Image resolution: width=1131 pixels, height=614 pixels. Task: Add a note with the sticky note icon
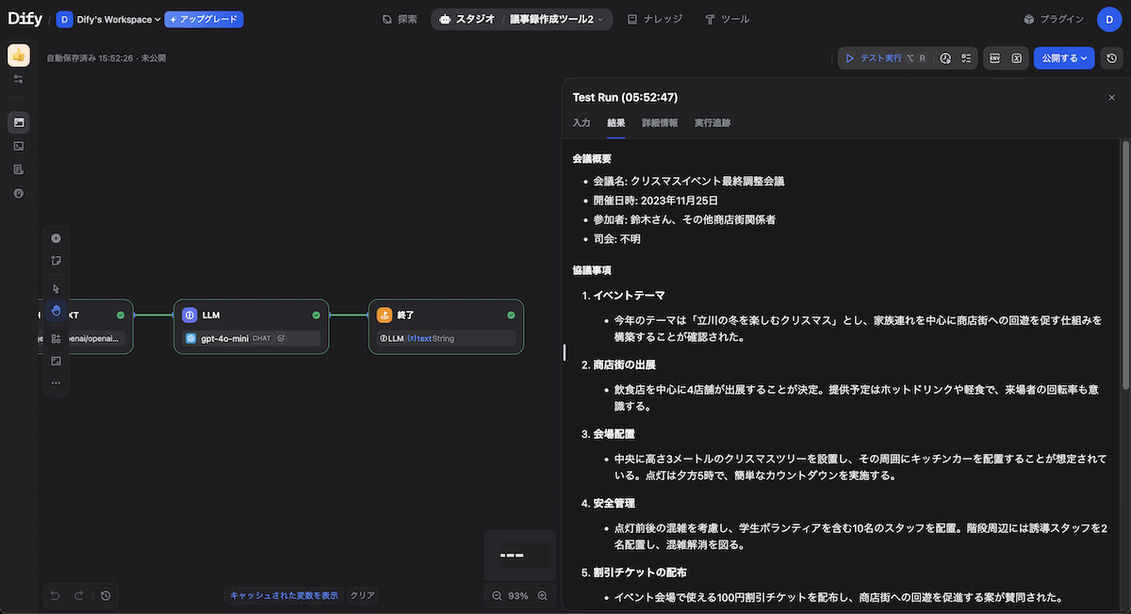(56, 260)
